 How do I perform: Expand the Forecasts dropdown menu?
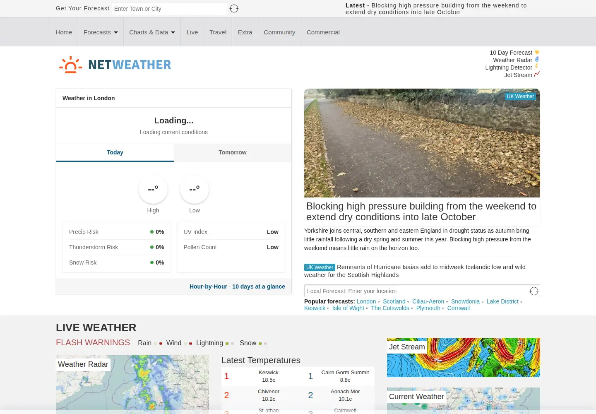tap(101, 32)
